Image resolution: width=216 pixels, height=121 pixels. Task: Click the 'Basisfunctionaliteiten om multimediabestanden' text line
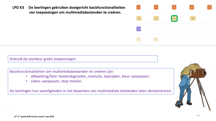62,72
